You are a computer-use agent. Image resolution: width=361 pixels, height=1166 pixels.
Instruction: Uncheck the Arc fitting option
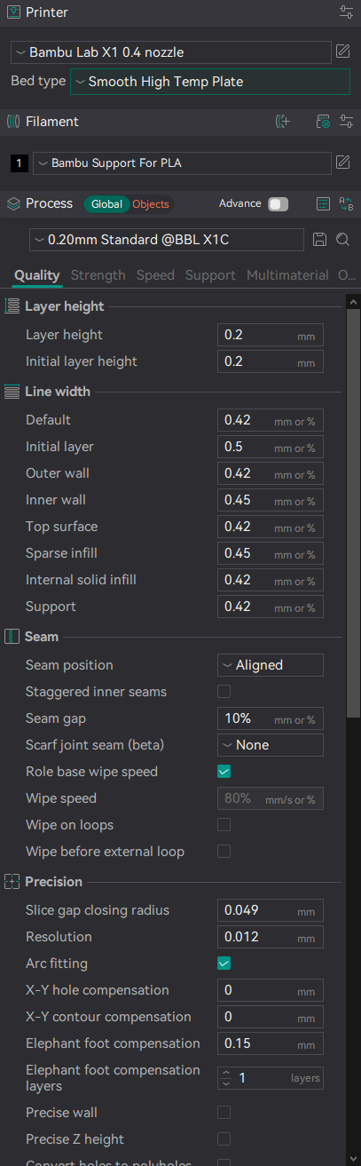(x=224, y=964)
